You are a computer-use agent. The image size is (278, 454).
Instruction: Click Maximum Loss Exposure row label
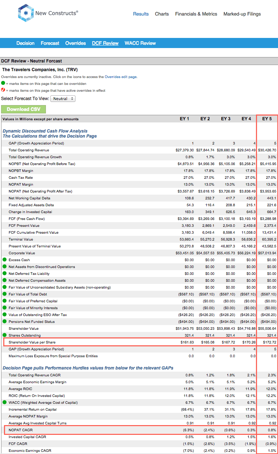(53, 356)
